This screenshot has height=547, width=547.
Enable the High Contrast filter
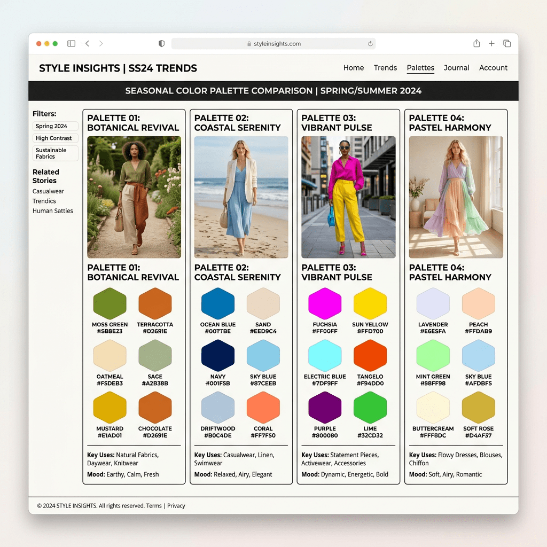pos(55,138)
